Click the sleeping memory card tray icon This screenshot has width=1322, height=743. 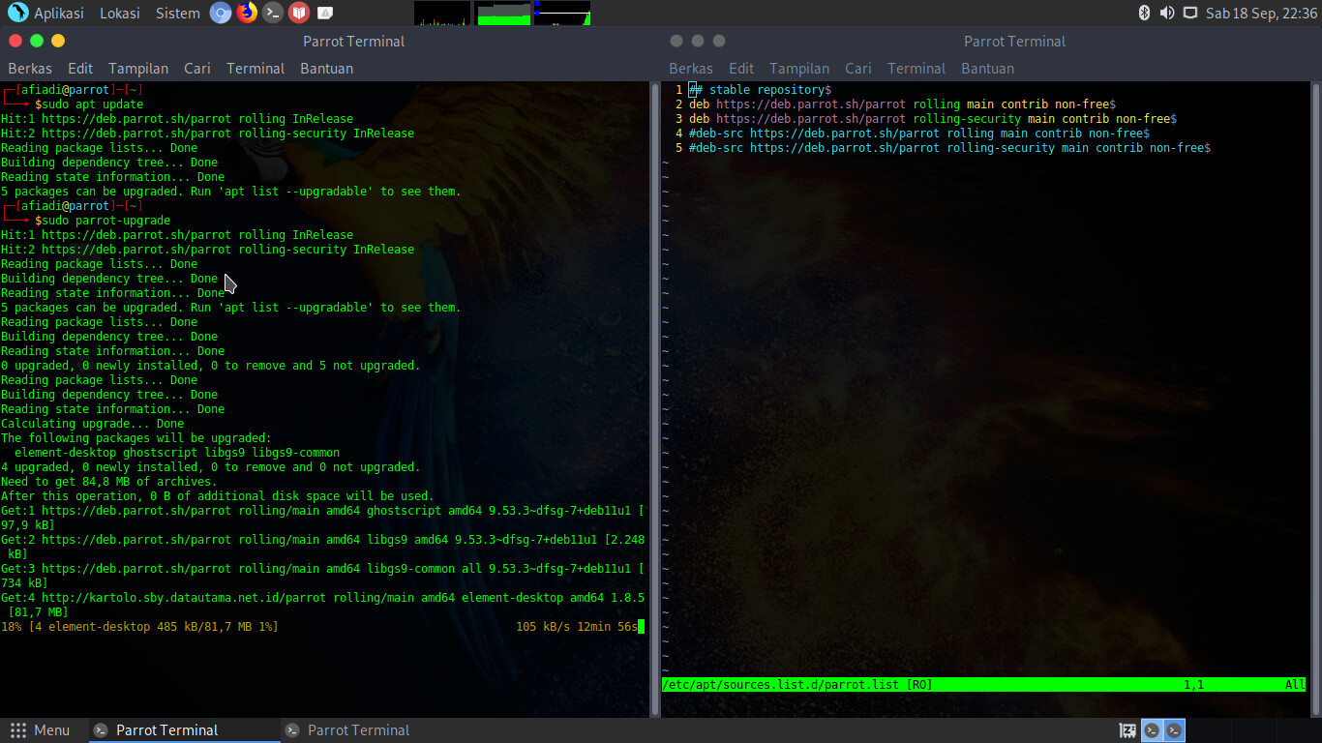coord(1127,730)
